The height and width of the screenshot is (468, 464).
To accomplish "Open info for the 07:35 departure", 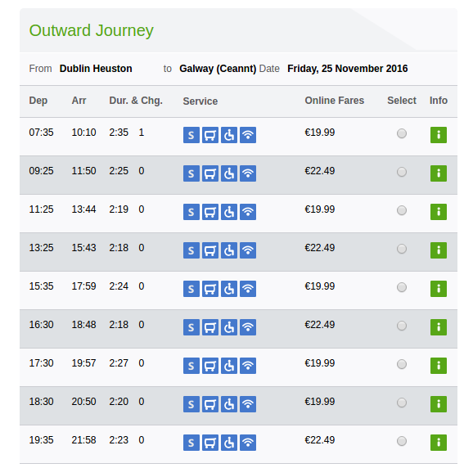I will point(439,135).
